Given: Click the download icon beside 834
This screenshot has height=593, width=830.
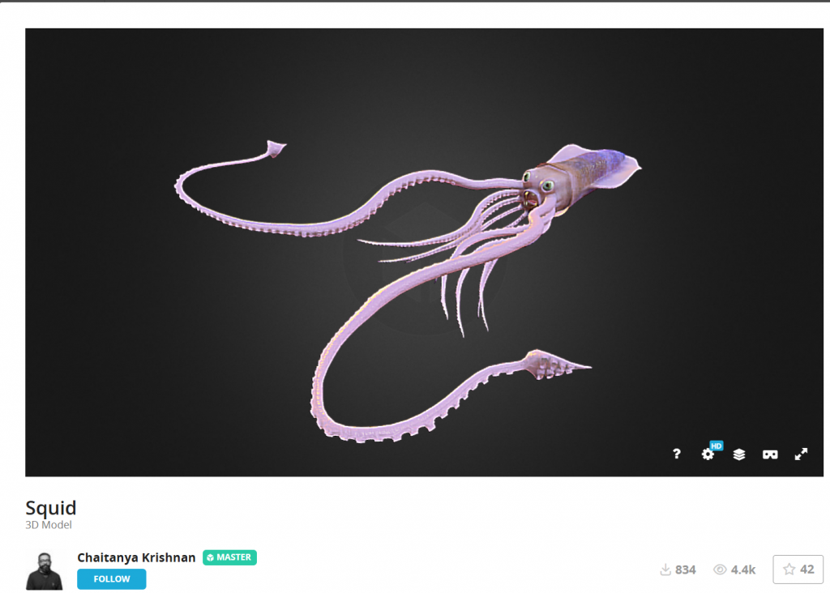Looking at the screenshot, I should click(x=665, y=570).
